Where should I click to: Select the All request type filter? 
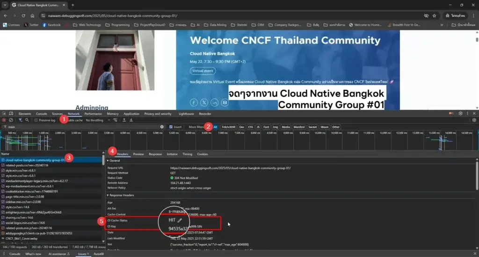point(215,127)
